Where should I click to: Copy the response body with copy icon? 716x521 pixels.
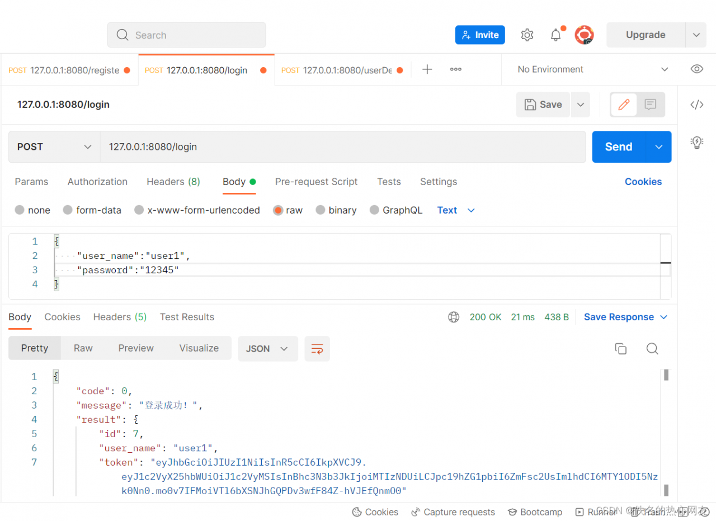pyautogui.click(x=620, y=349)
